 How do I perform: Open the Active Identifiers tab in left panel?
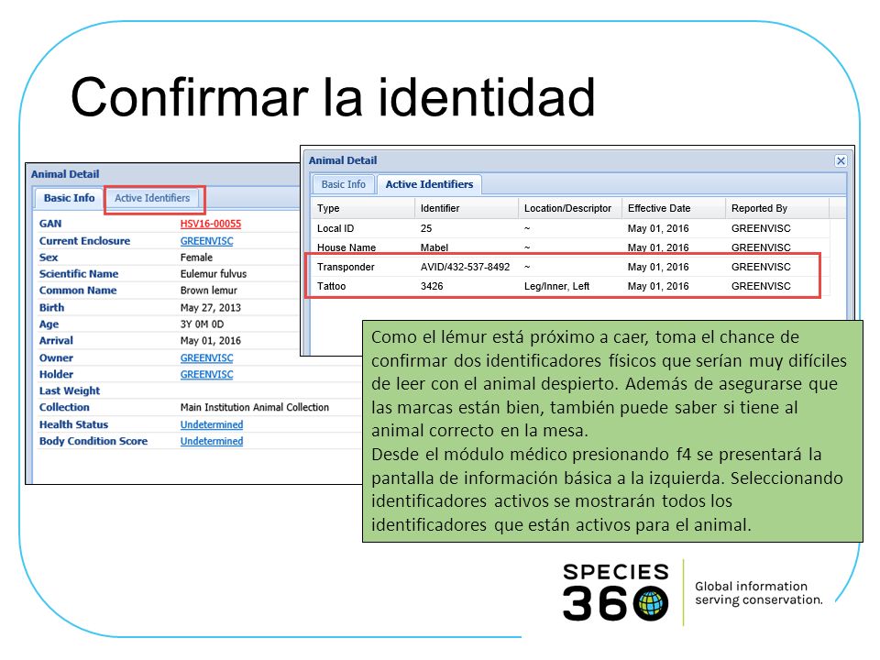152,198
